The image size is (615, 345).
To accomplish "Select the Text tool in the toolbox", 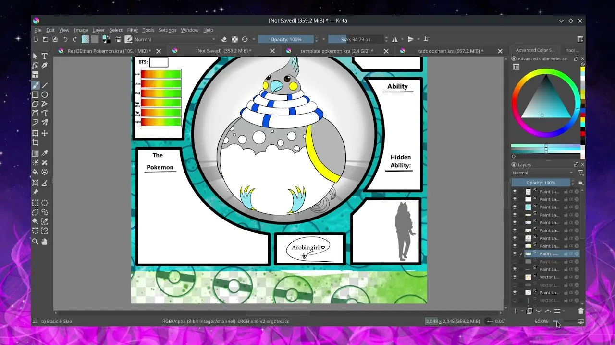I will tap(45, 56).
